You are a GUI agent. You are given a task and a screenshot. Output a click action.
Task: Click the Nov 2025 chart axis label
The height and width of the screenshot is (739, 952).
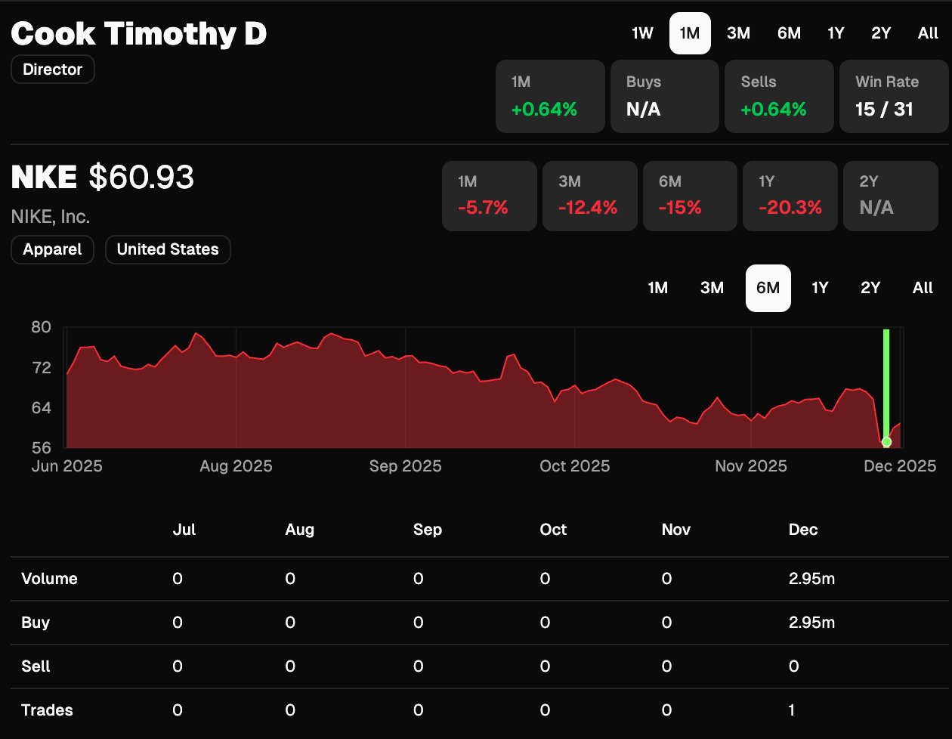751,466
